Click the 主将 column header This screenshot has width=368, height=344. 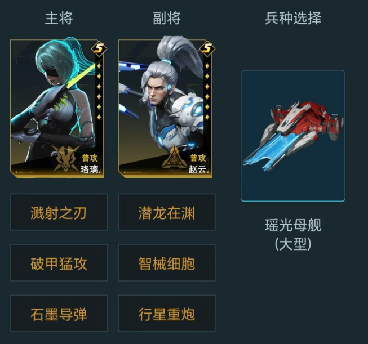pyautogui.click(x=59, y=18)
